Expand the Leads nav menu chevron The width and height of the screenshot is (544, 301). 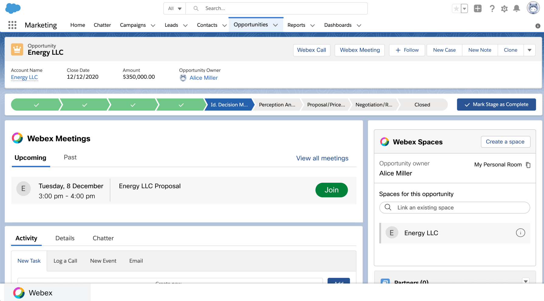[185, 26]
